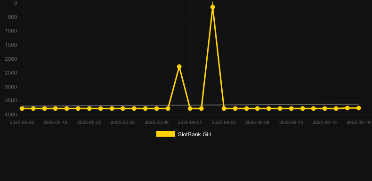Click the data point above 2025-06-05
Viewport: 372px width, 181px height.
coord(224,108)
